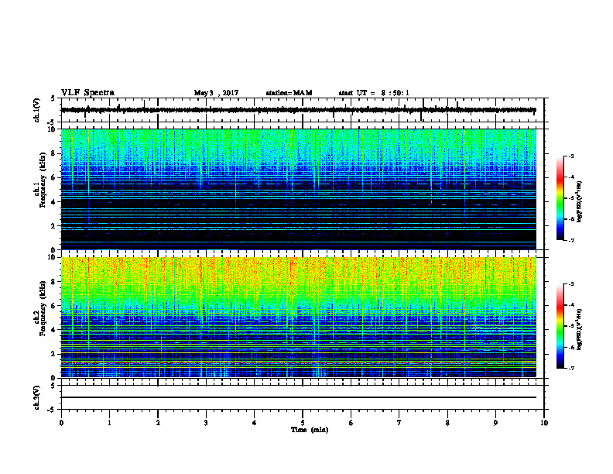Click the '8' kHz tick of ch.1 spectrogram
Image resolution: width=613 pixels, height=474 pixels.
pos(53,153)
